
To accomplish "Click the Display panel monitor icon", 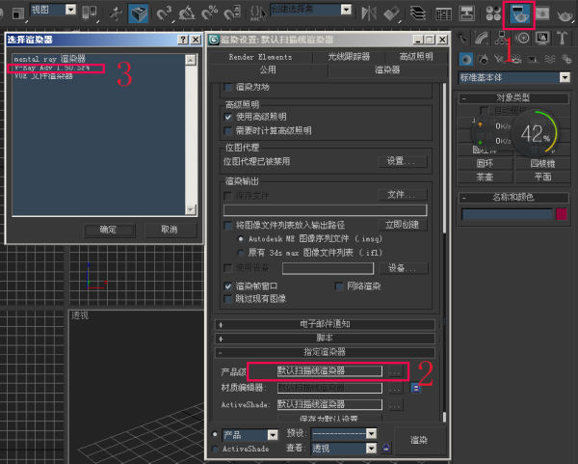I will (x=543, y=39).
